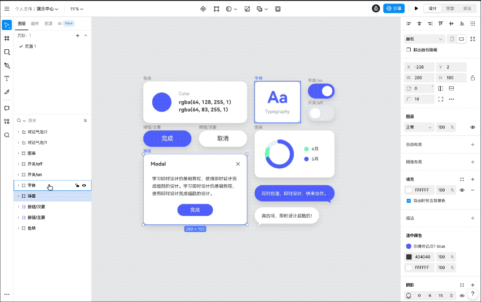Switch to the 组件 tab
This screenshot has height=302, width=481.
35,23
